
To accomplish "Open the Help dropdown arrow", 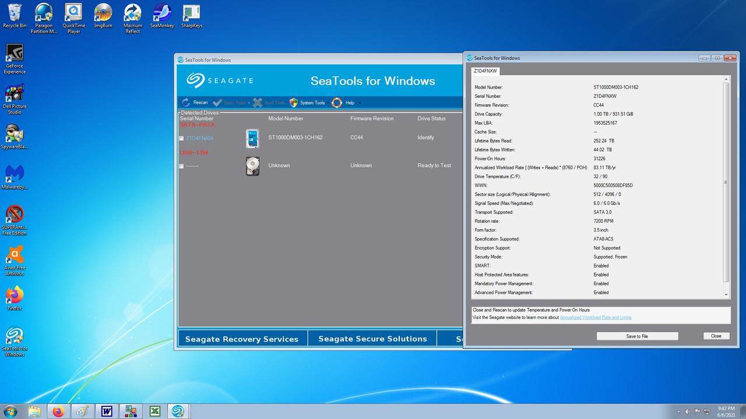I will 360,103.
